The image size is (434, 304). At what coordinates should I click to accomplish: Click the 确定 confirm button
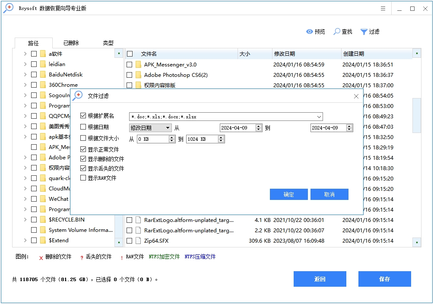point(288,194)
